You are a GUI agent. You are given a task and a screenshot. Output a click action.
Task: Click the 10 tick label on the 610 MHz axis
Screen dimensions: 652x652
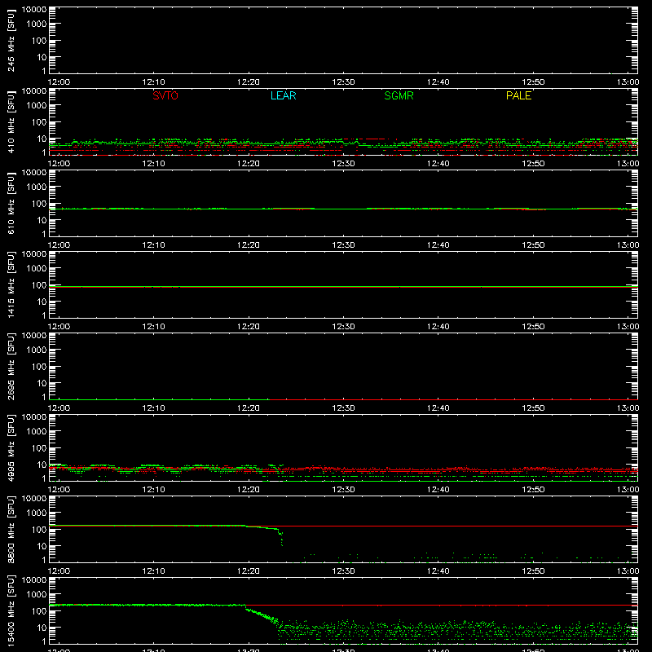[42, 220]
